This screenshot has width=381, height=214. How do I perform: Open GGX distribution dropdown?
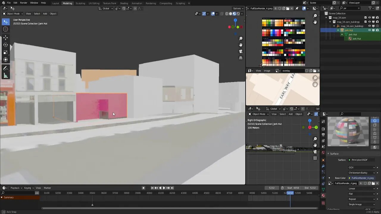[362, 168]
